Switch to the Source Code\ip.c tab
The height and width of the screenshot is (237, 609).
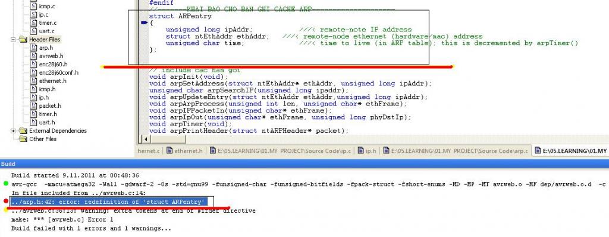pos(281,151)
